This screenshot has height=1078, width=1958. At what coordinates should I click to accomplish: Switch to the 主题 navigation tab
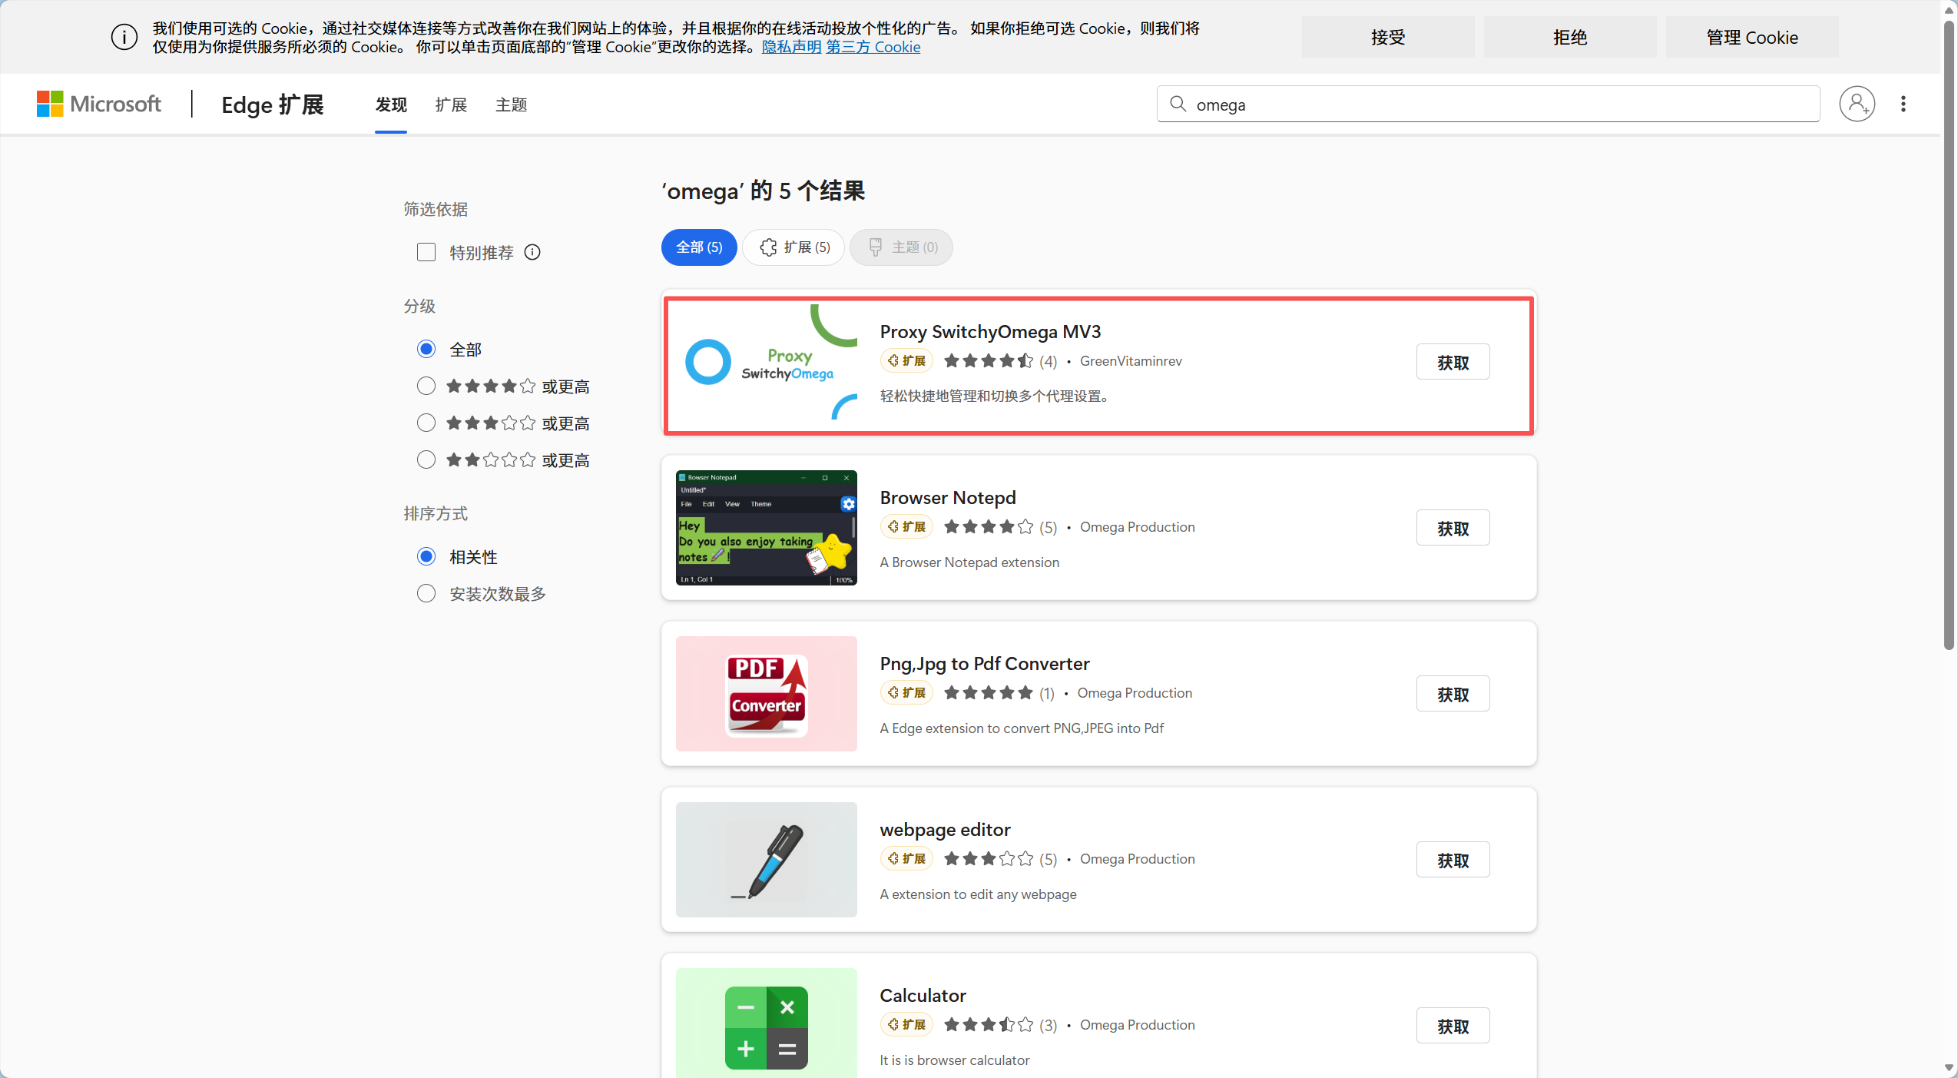(x=511, y=104)
